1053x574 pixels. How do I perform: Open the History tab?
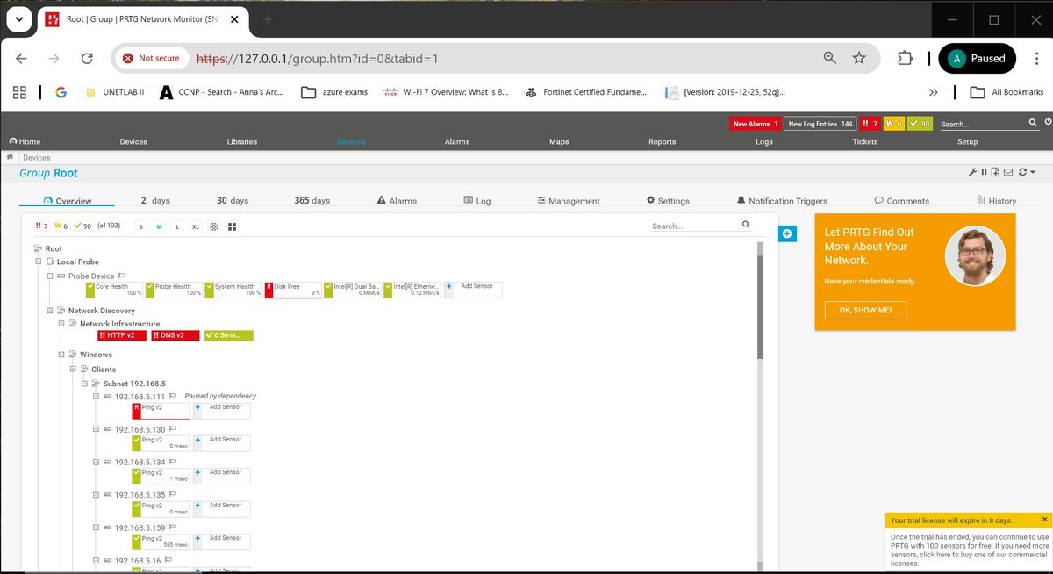tap(996, 201)
